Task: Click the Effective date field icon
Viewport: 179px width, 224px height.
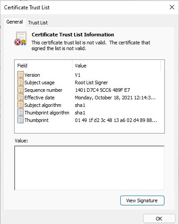Action: pos(20,97)
